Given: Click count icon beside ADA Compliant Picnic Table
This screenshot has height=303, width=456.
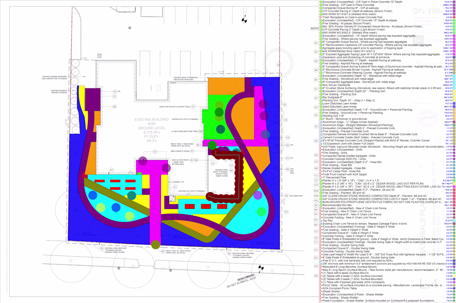Looking at the screenshot, I should 321,289.
